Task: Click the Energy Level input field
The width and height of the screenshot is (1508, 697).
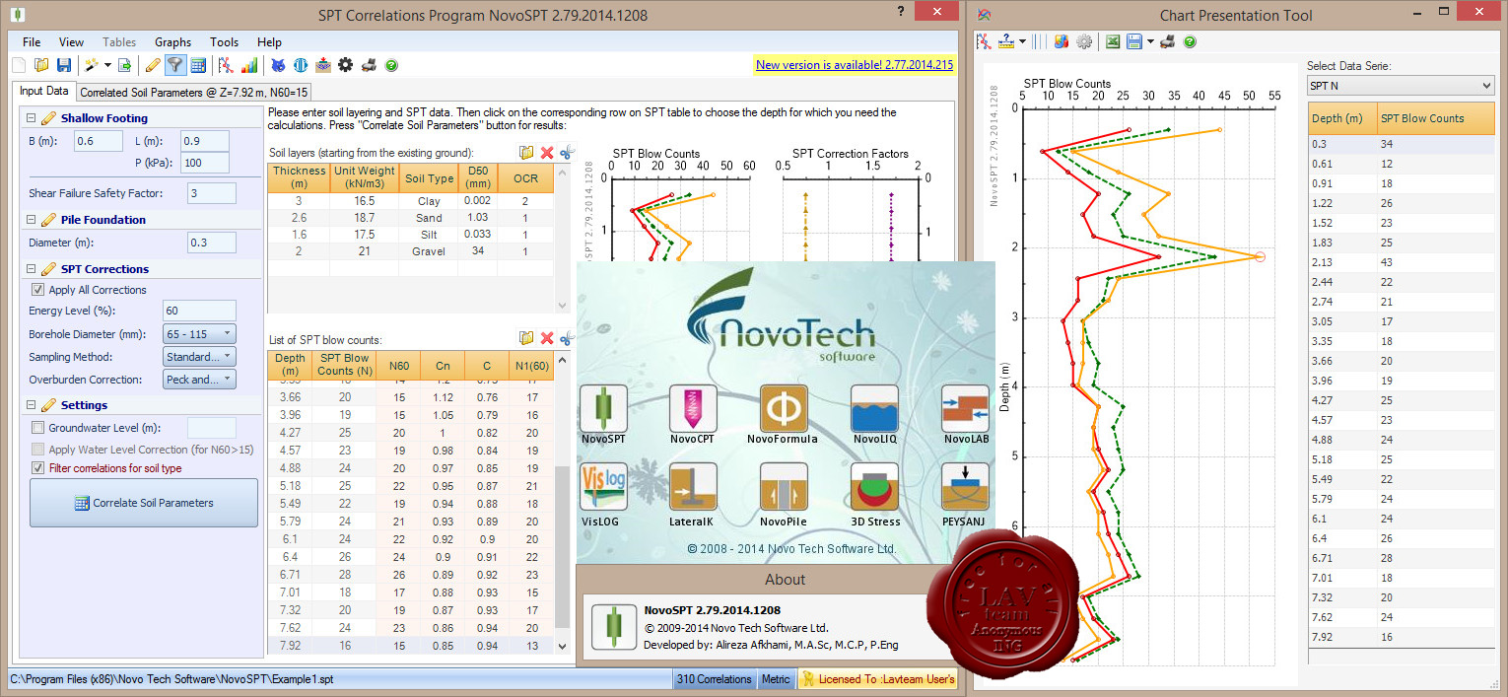Action: pos(199,311)
